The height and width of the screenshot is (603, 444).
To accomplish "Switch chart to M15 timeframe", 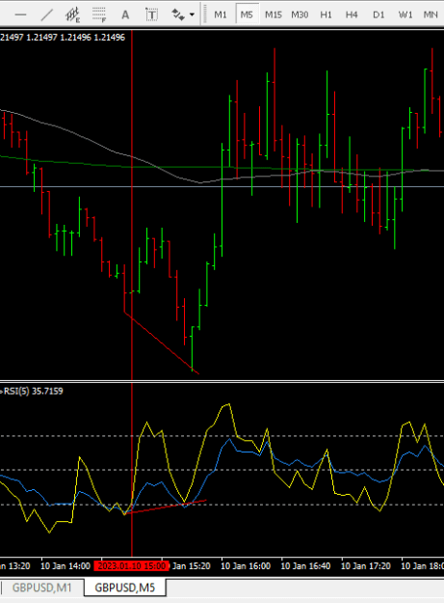I will tap(274, 14).
